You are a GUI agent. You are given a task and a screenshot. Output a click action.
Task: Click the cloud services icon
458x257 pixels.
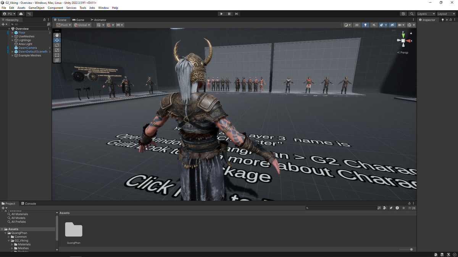tap(21, 14)
